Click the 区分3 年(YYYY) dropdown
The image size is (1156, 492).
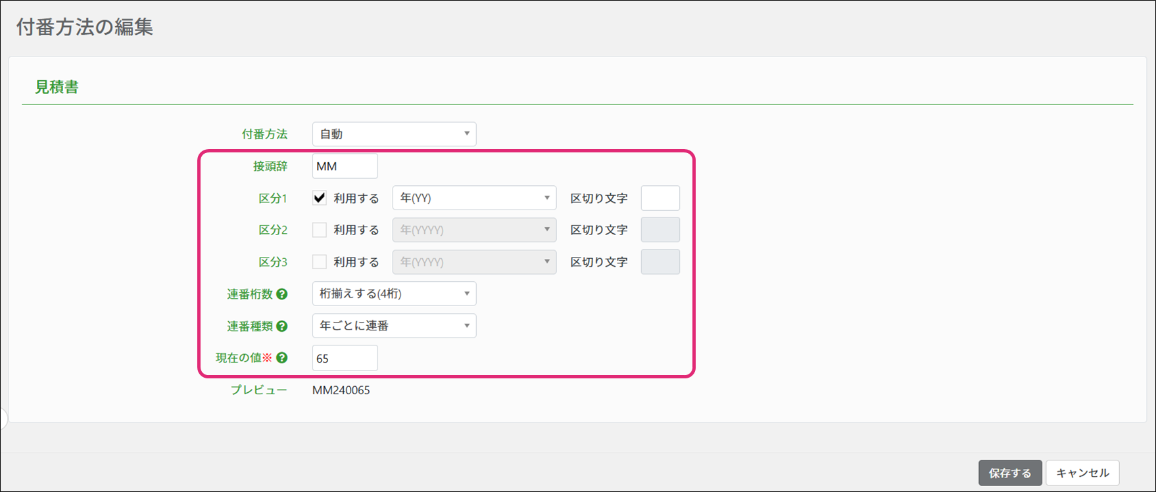[x=474, y=262]
